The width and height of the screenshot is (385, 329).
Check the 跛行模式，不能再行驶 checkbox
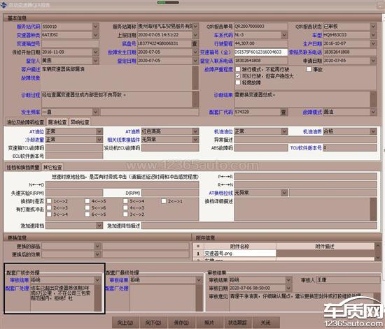tap(238, 70)
